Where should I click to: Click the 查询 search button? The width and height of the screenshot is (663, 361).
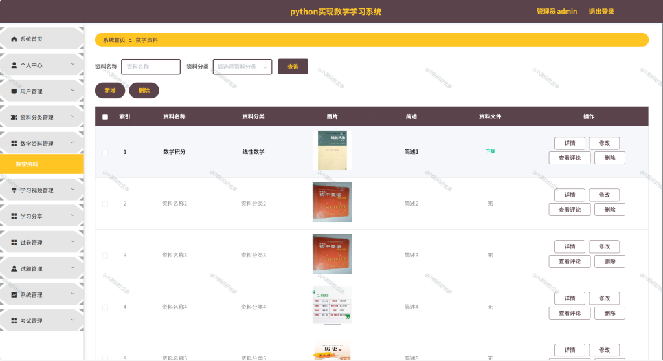(293, 67)
